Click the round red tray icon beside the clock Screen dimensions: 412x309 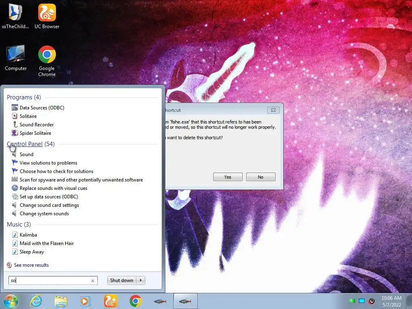coord(371,301)
